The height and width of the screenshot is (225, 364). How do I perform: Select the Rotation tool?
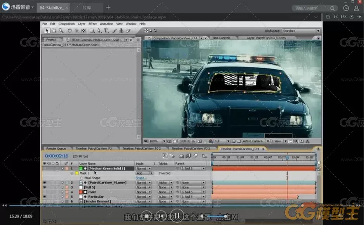click(x=69, y=31)
